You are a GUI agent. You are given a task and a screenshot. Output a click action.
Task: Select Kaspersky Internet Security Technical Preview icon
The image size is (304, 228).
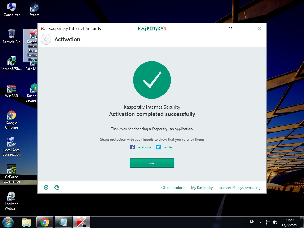click(31, 45)
